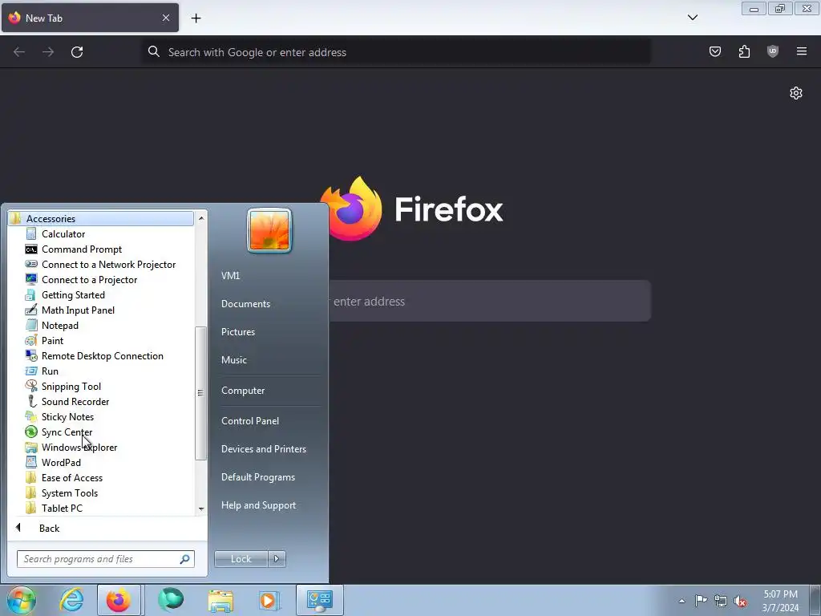This screenshot has width=821, height=616.
Task: Open Internet Explorer from taskbar
Action: click(x=71, y=600)
